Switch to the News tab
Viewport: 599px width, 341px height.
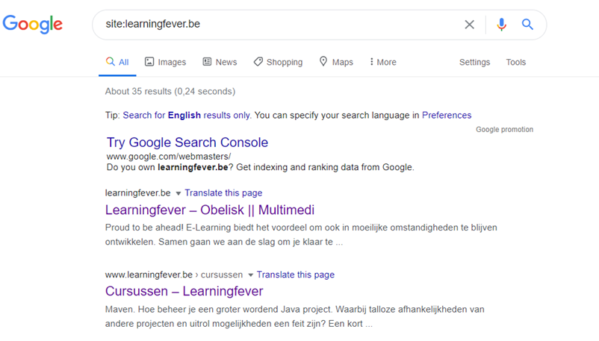tap(220, 62)
